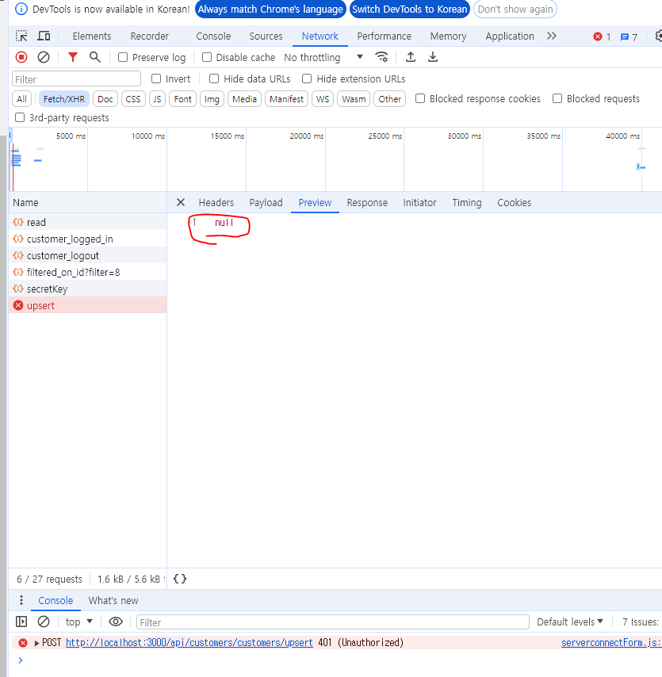Click the import HAR upload icon
662x677 pixels.
pyautogui.click(x=411, y=57)
